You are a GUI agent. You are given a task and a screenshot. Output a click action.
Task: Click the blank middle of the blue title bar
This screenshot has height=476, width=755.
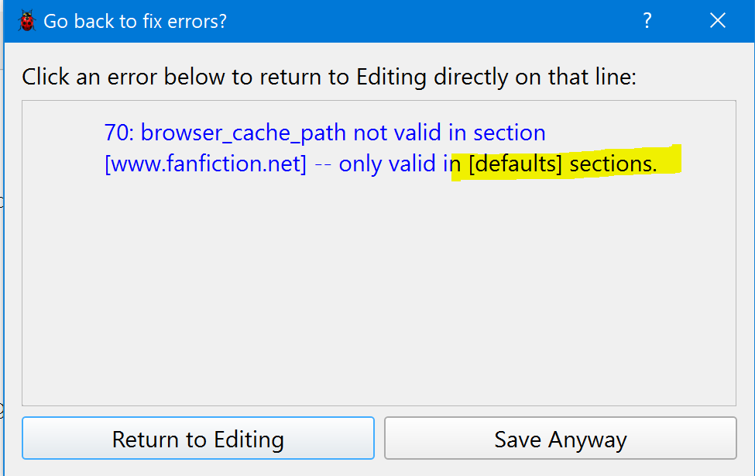(434, 21)
